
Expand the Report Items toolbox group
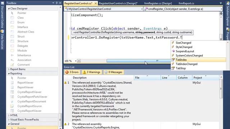coord(9,69)
